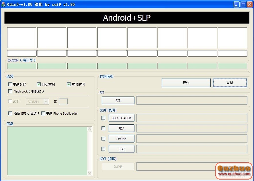This screenshot has width=254, height=181.
Task: Uncheck the 自动重启 auto reboot option
Action: point(39,84)
